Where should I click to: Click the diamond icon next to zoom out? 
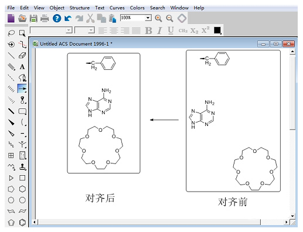pos(182,18)
